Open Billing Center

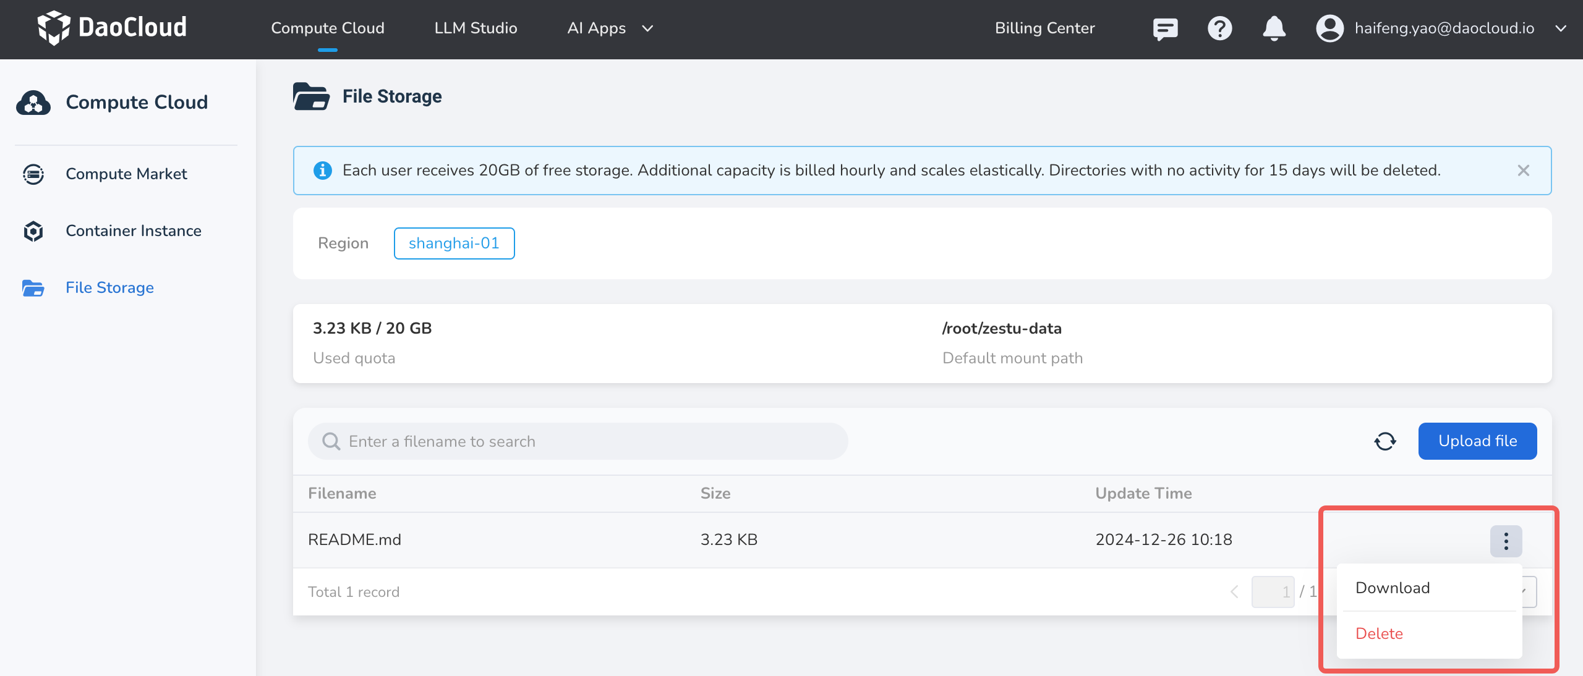1044,28
